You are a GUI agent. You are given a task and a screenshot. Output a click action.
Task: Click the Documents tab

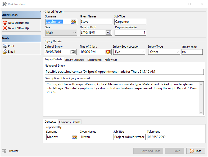(x=94, y=60)
